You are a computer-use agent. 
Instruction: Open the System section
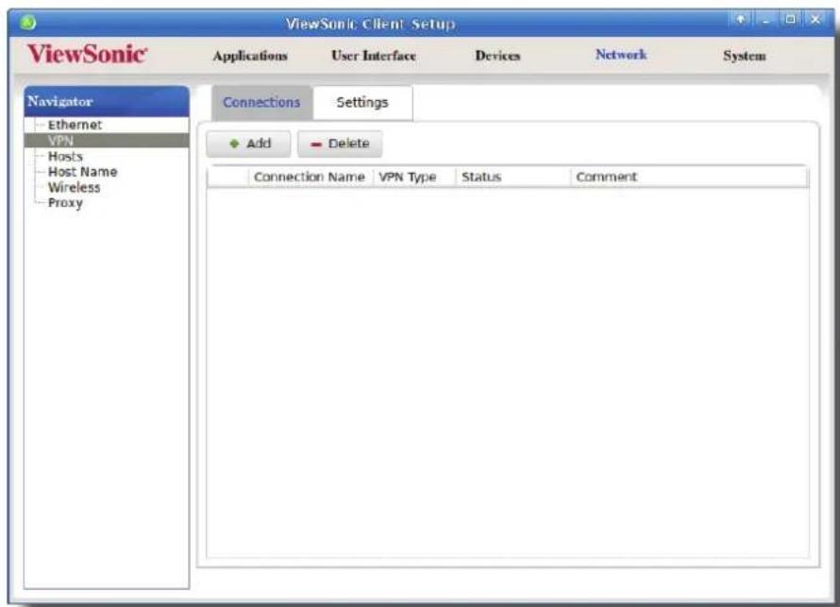pyautogui.click(x=744, y=56)
